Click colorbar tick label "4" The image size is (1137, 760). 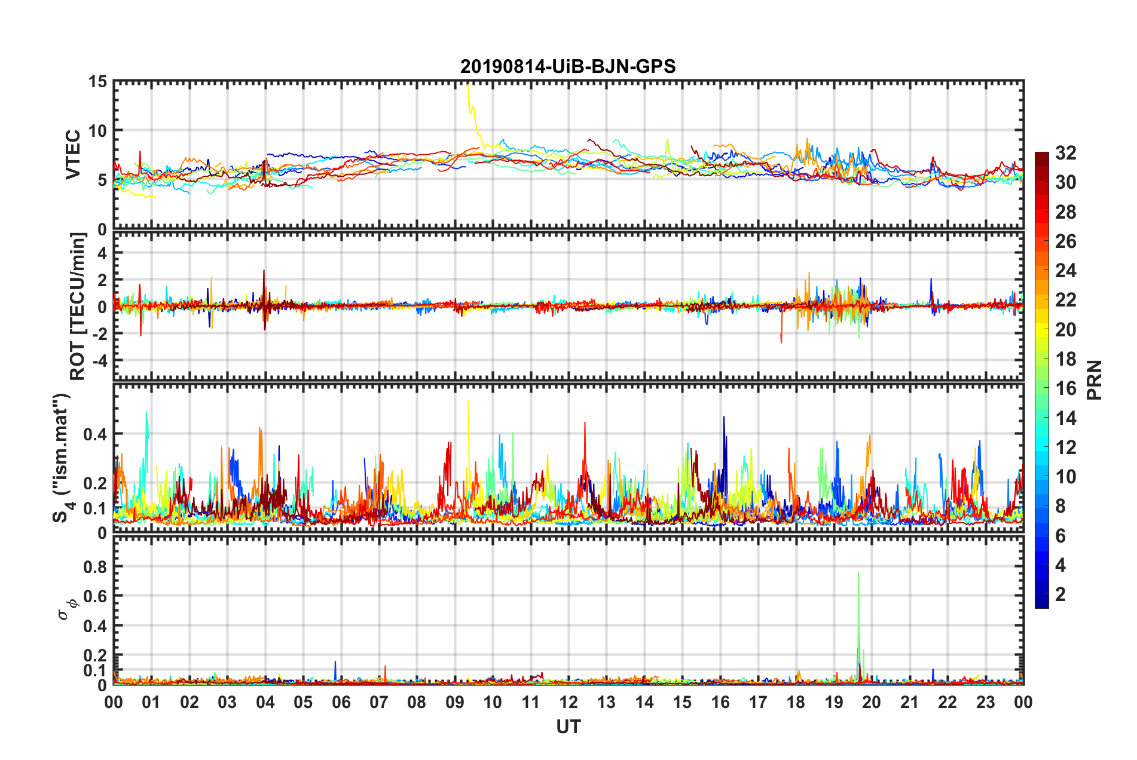1060,565
